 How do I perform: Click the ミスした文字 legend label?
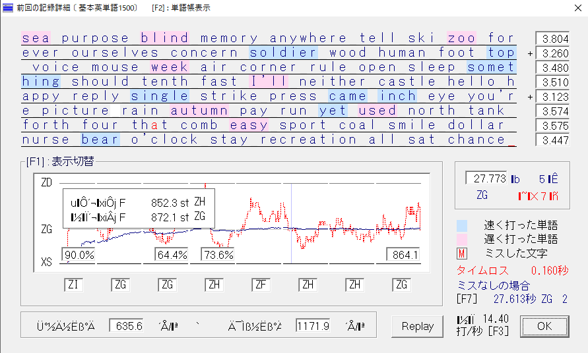(x=516, y=254)
